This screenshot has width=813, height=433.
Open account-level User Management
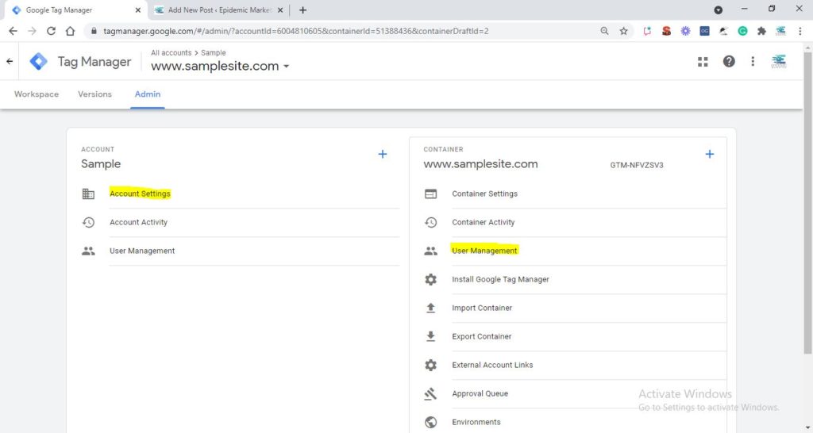[x=142, y=251]
